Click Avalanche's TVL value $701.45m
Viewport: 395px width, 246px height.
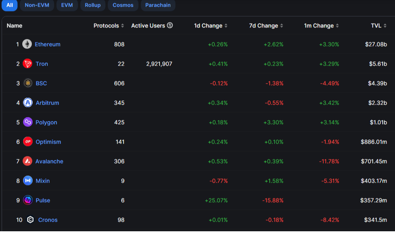click(x=374, y=161)
